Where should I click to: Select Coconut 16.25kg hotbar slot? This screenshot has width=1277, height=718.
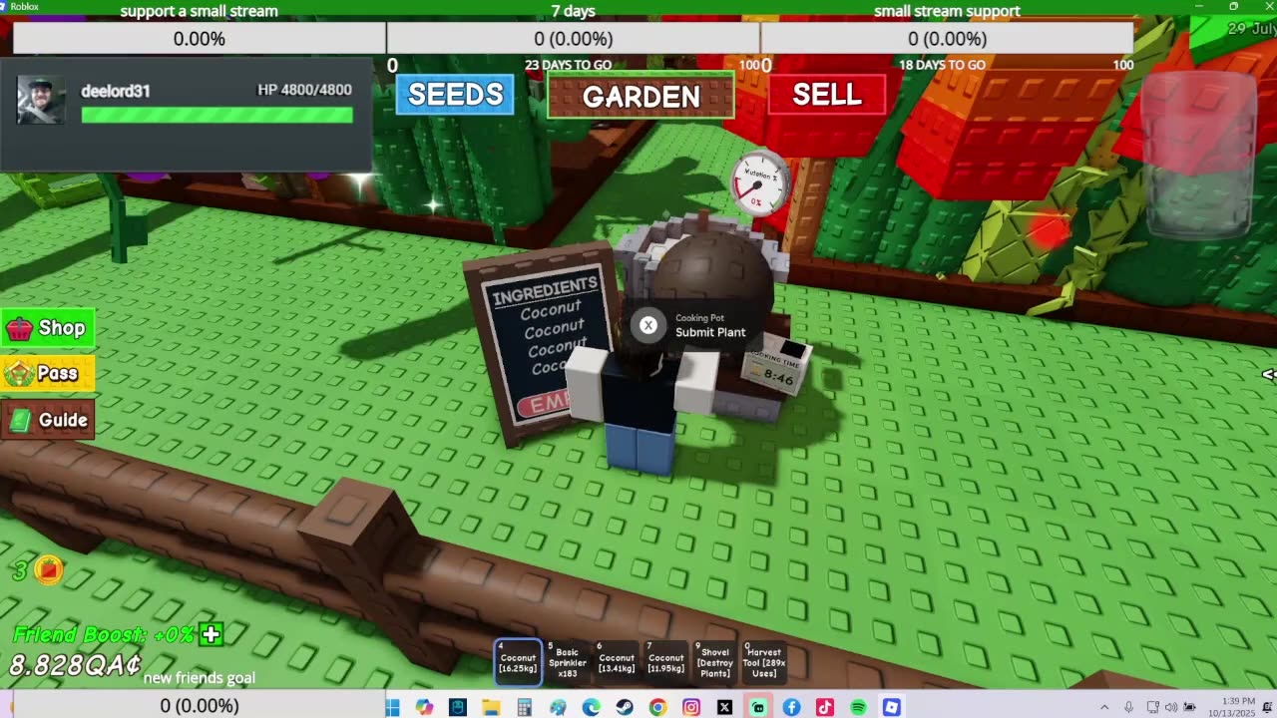(x=518, y=662)
